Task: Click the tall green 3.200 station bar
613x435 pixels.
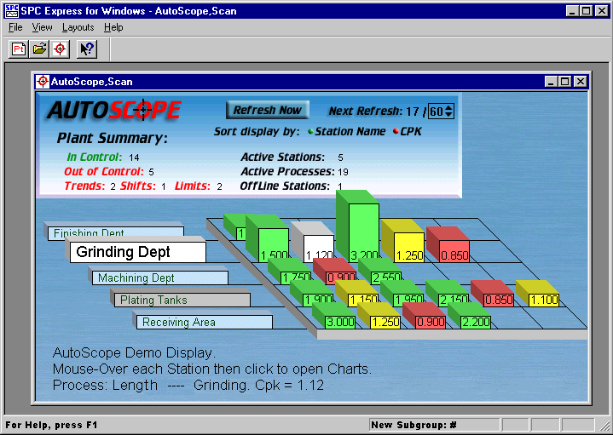Action: coord(356,223)
